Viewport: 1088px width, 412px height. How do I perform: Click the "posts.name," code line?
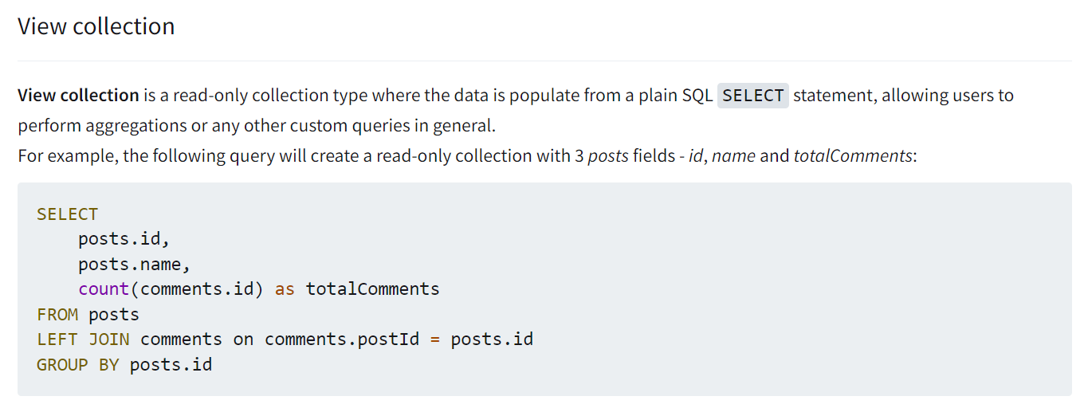(134, 264)
